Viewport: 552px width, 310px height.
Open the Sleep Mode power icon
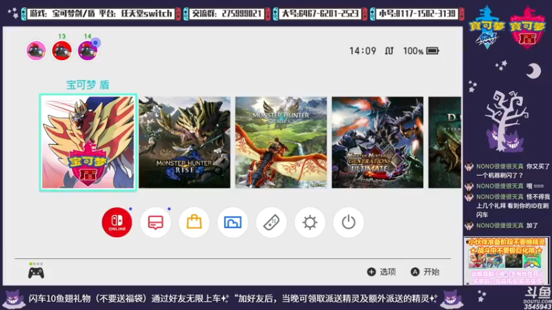click(x=348, y=222)
